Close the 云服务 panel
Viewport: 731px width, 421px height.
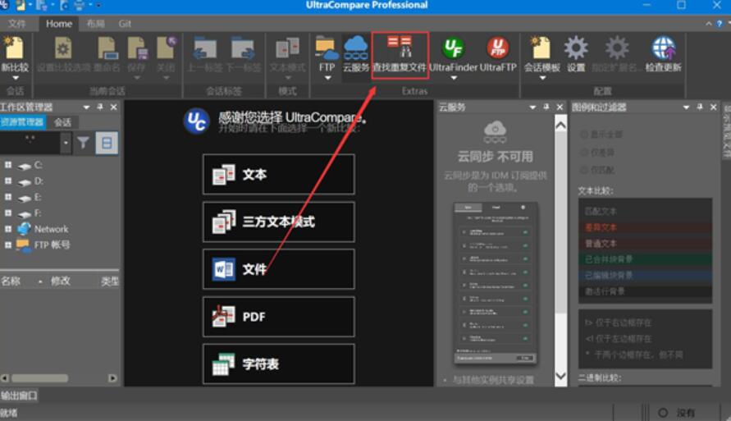(560, 108)
